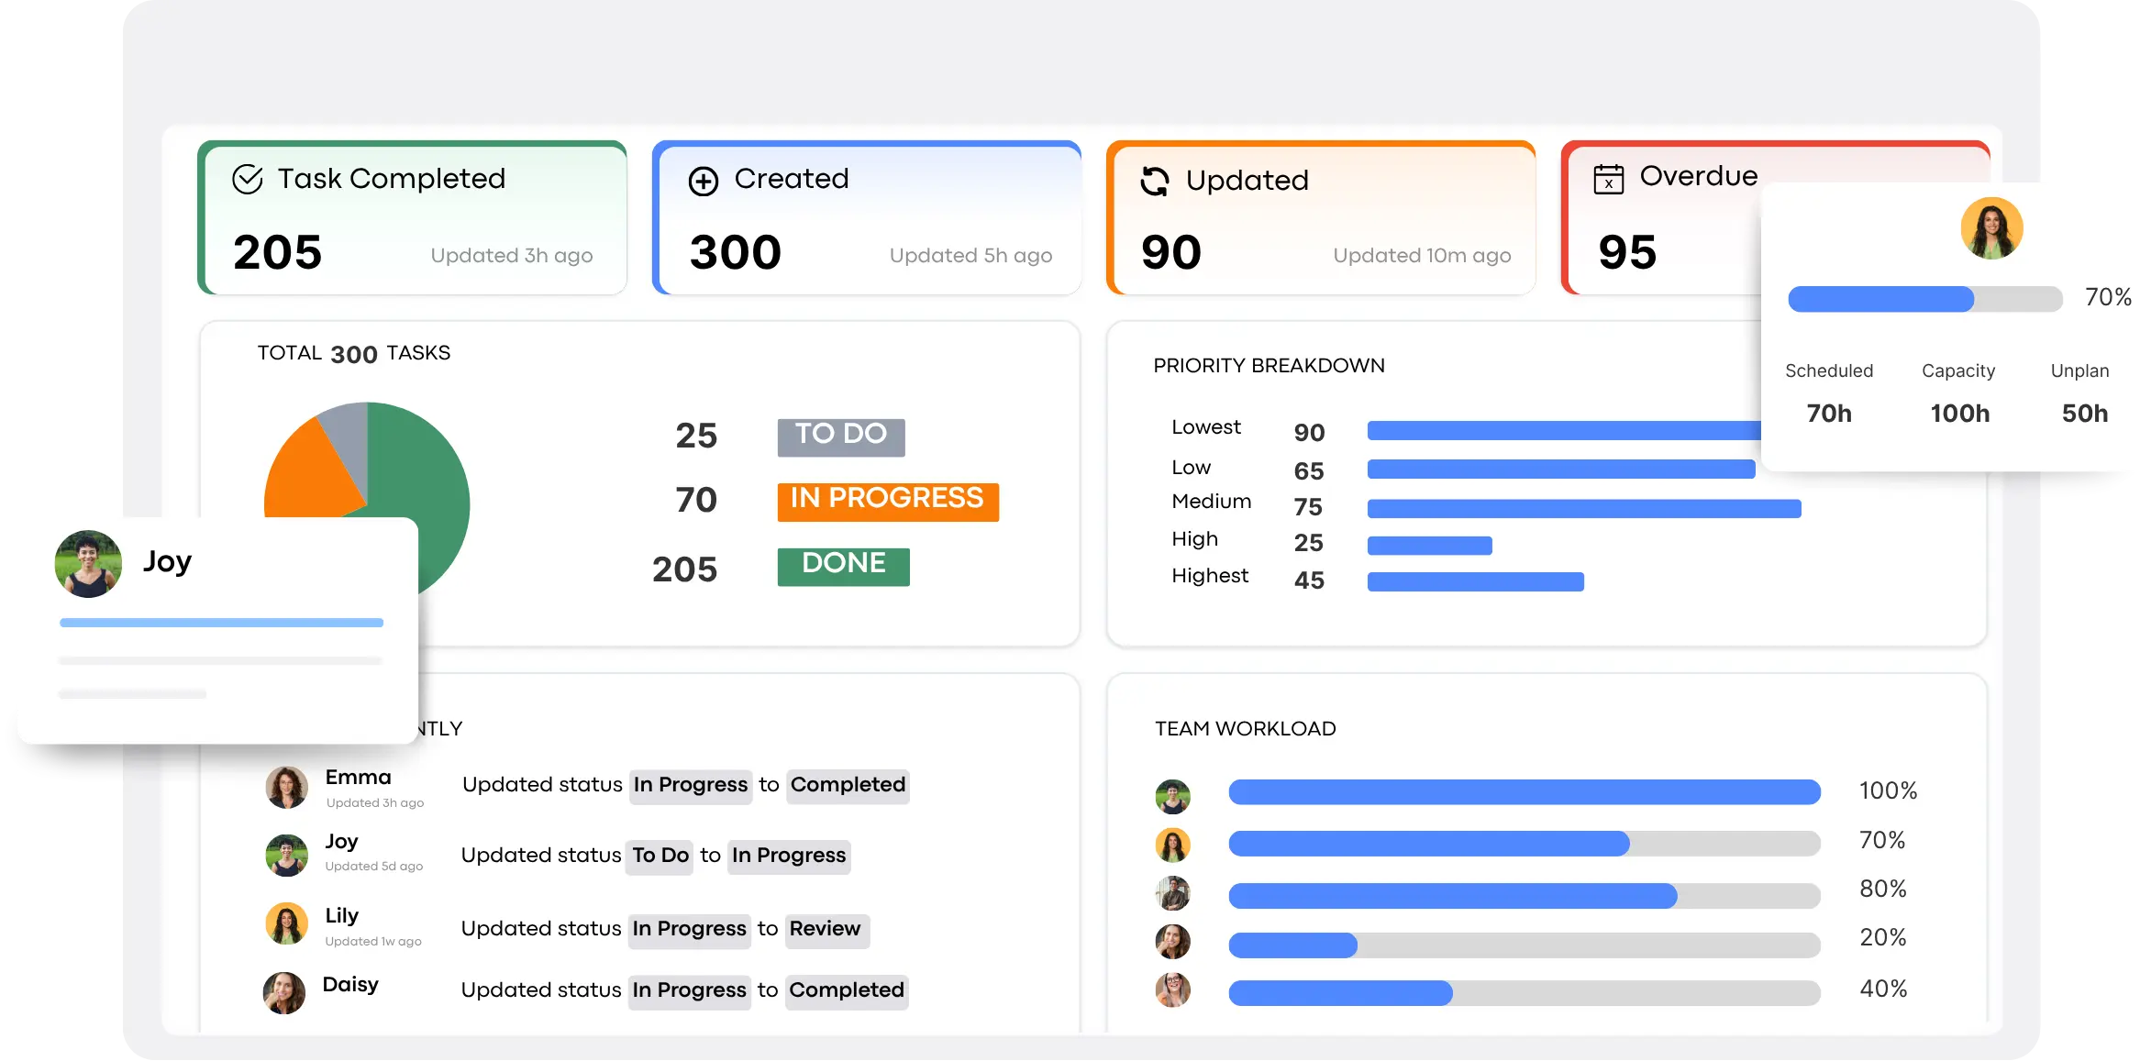Screen dimensions: 2151x1061
Task: Click the TO DO status badge
Action: 840,437
